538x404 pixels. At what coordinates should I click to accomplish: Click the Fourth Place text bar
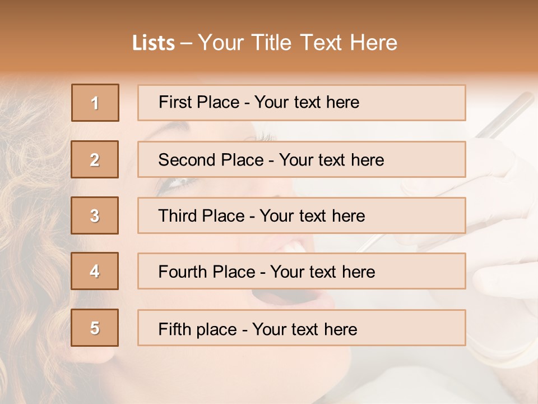tap(302, 272)
